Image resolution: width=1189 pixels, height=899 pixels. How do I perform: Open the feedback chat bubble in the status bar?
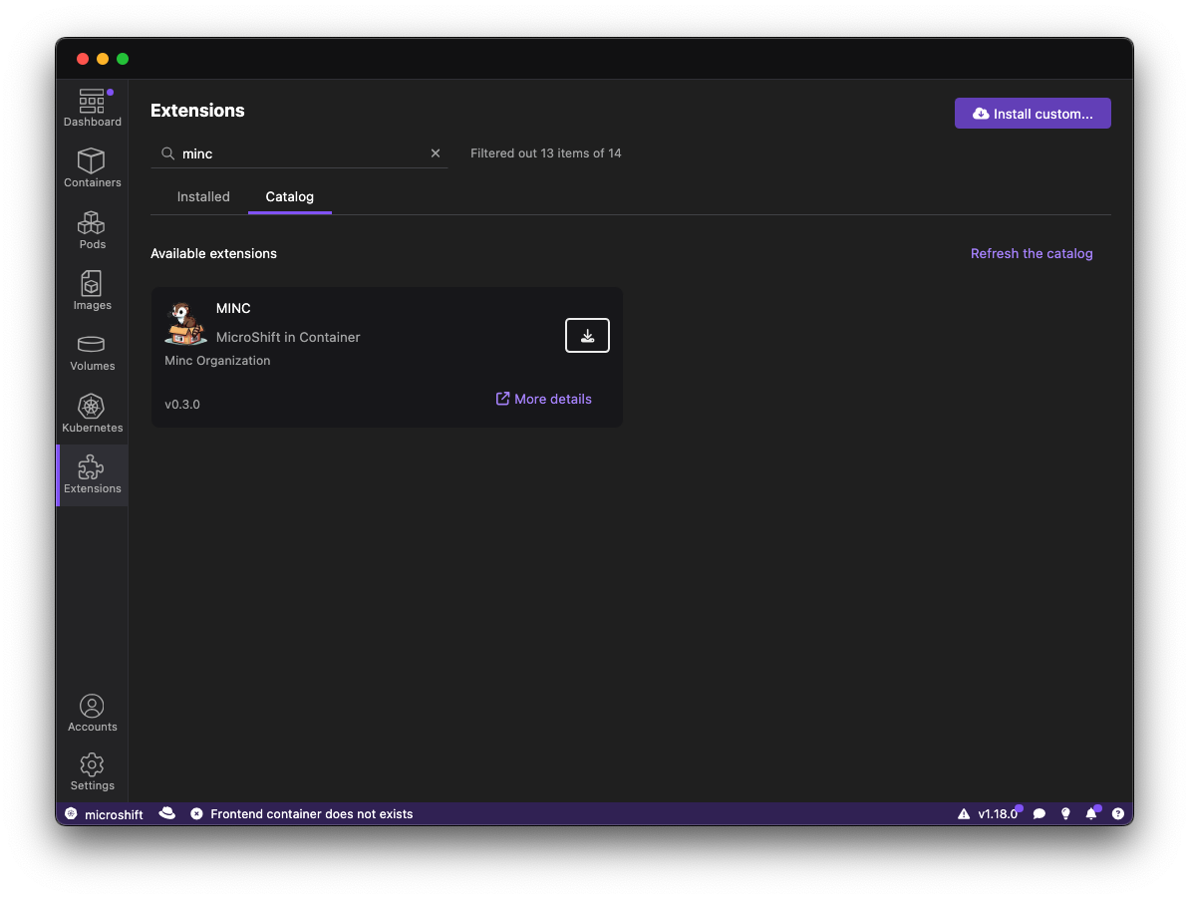1039,814
